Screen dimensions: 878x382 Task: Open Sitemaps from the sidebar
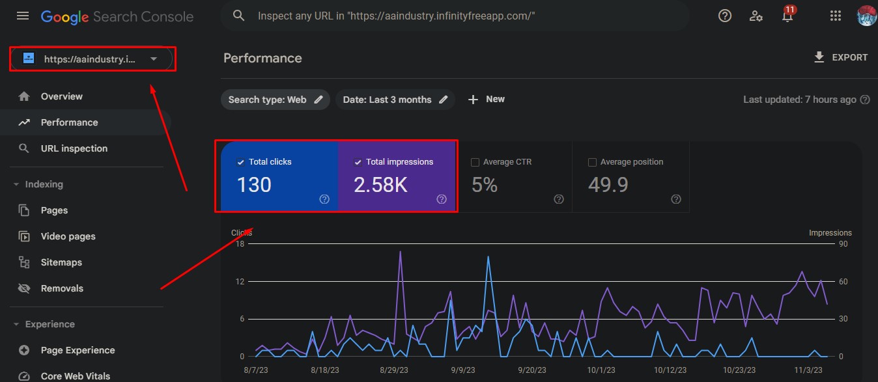[61, 262]
